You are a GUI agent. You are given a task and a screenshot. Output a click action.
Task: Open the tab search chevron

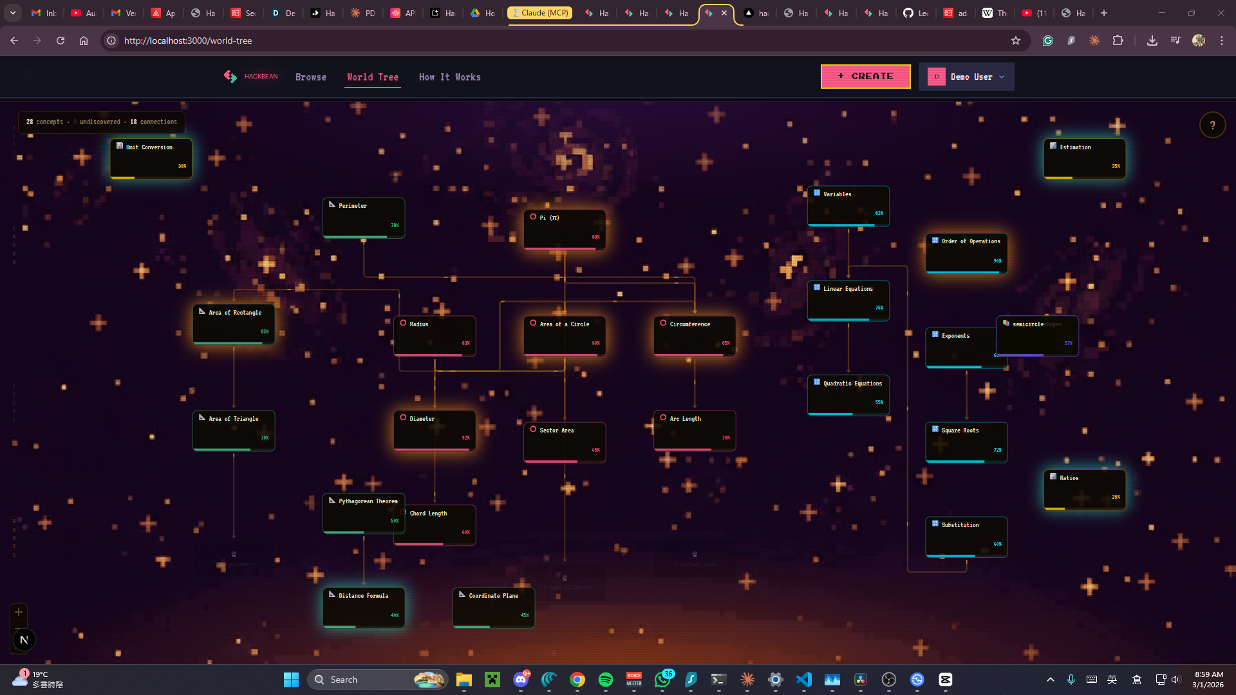pyautogui.click(x=12, y=13)
